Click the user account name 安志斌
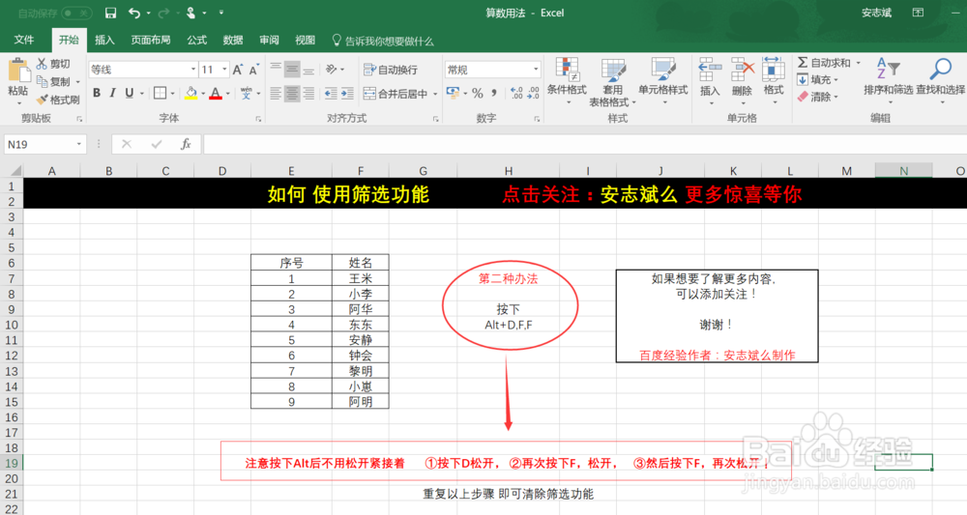Image resolution: width=967 pixels, height=515 pixels. pos(876,13)
